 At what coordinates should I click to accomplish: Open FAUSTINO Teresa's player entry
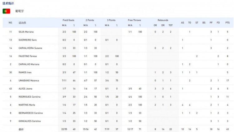coord(27,56)
